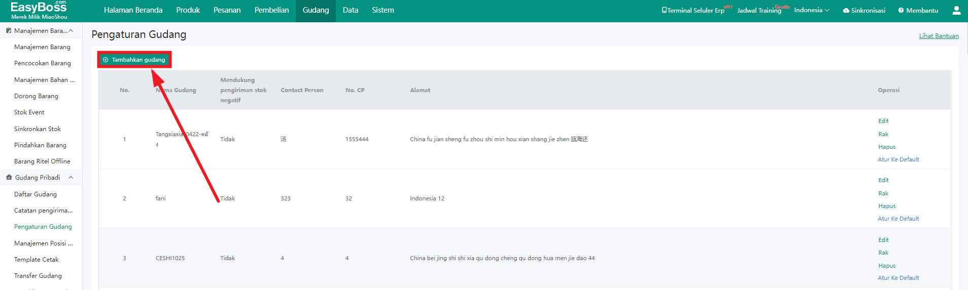Click the EasyBoss logo

click(x=39, y=10)
